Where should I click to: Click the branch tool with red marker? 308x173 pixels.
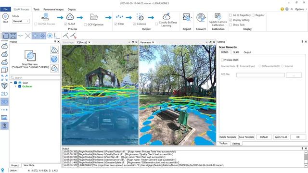point(73,36)
